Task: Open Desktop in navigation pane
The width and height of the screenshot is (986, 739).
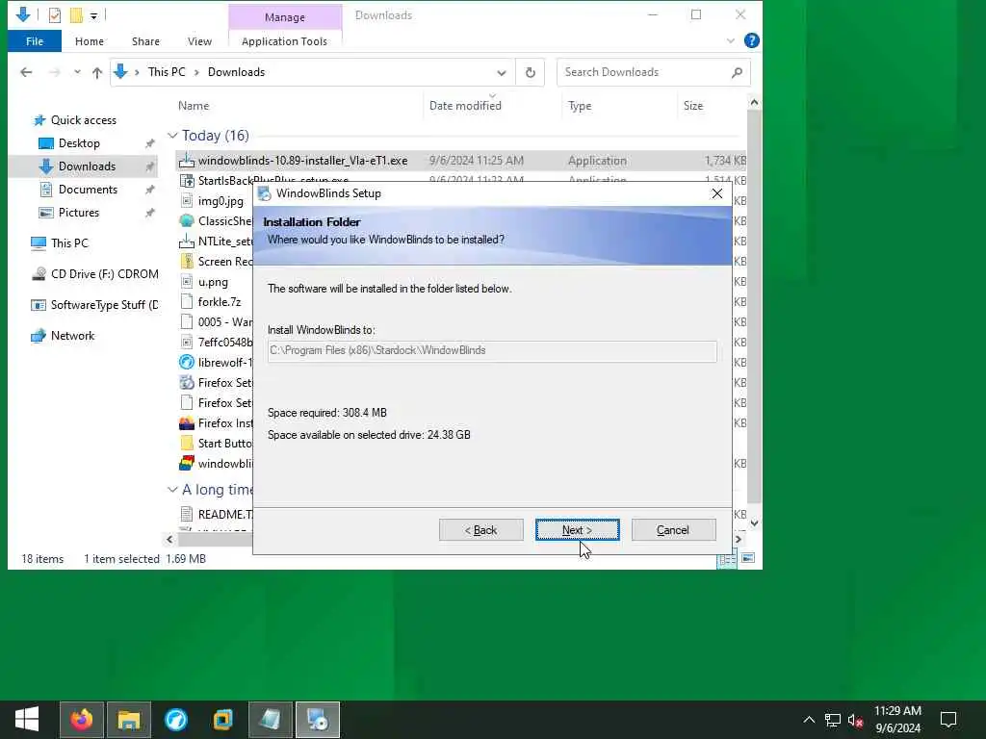Action: click(79, 143)
